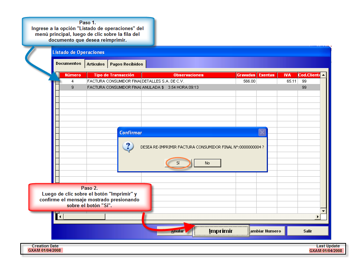Click the Gravadas column header
This screenshot has width=354, height=260.
point(246,75)
